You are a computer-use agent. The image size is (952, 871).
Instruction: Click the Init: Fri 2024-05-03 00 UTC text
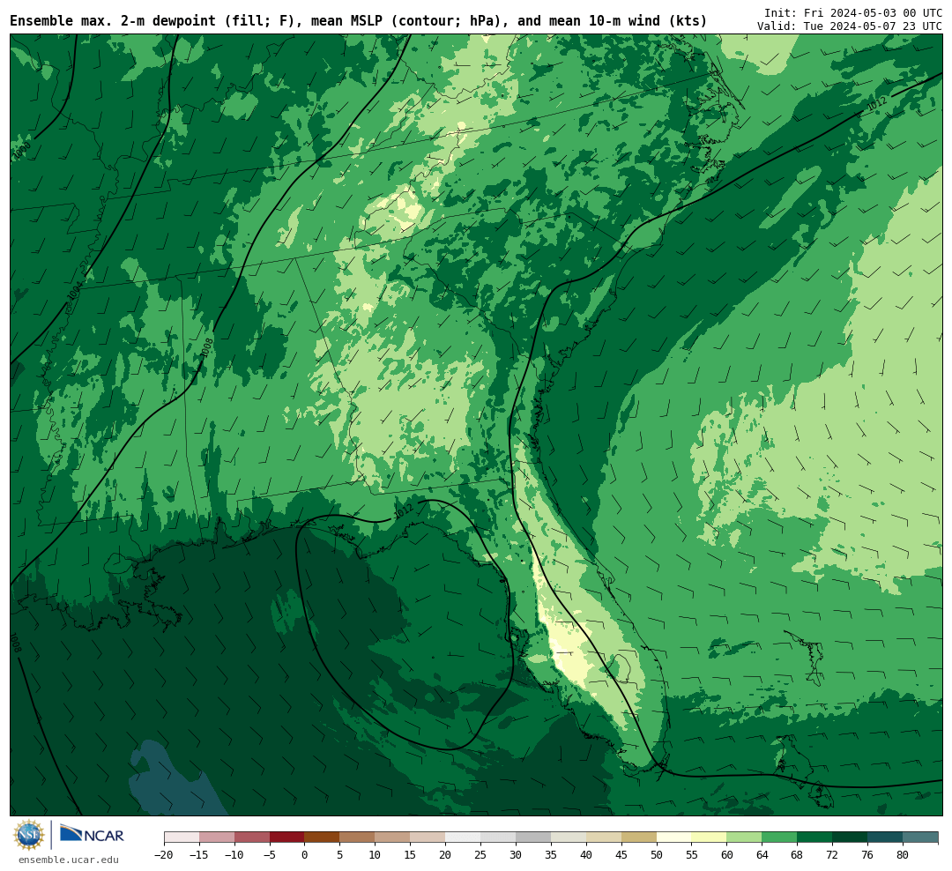coord(852,12)
